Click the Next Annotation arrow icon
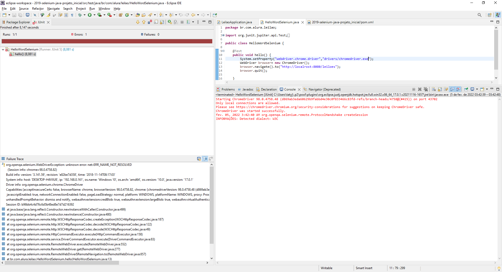Image resolution: width=502 pixels, height=272 pixels. coord(161,15)
